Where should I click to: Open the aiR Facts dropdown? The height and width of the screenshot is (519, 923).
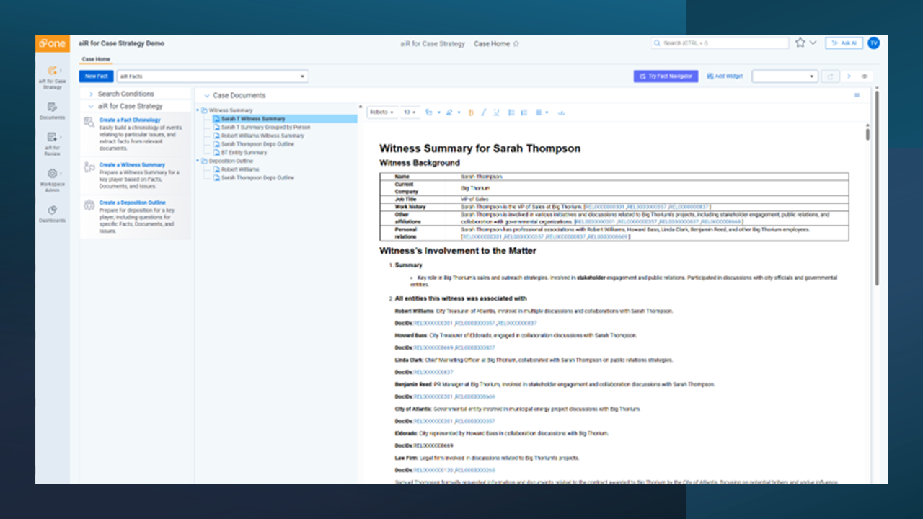coord(213,76)
